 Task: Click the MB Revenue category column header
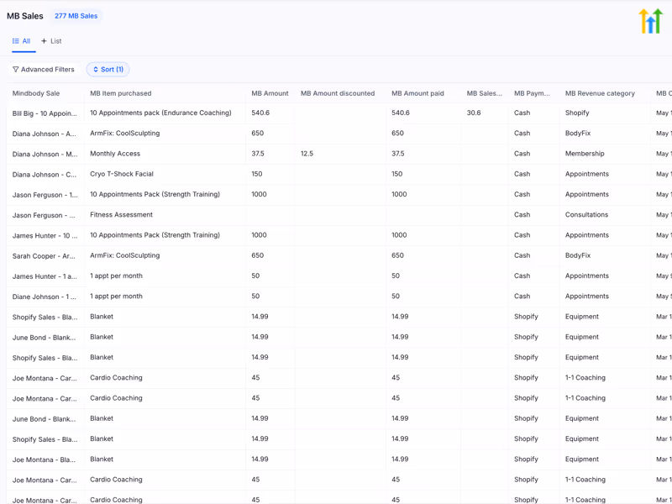pyautogui.click(x=600, y=93)
